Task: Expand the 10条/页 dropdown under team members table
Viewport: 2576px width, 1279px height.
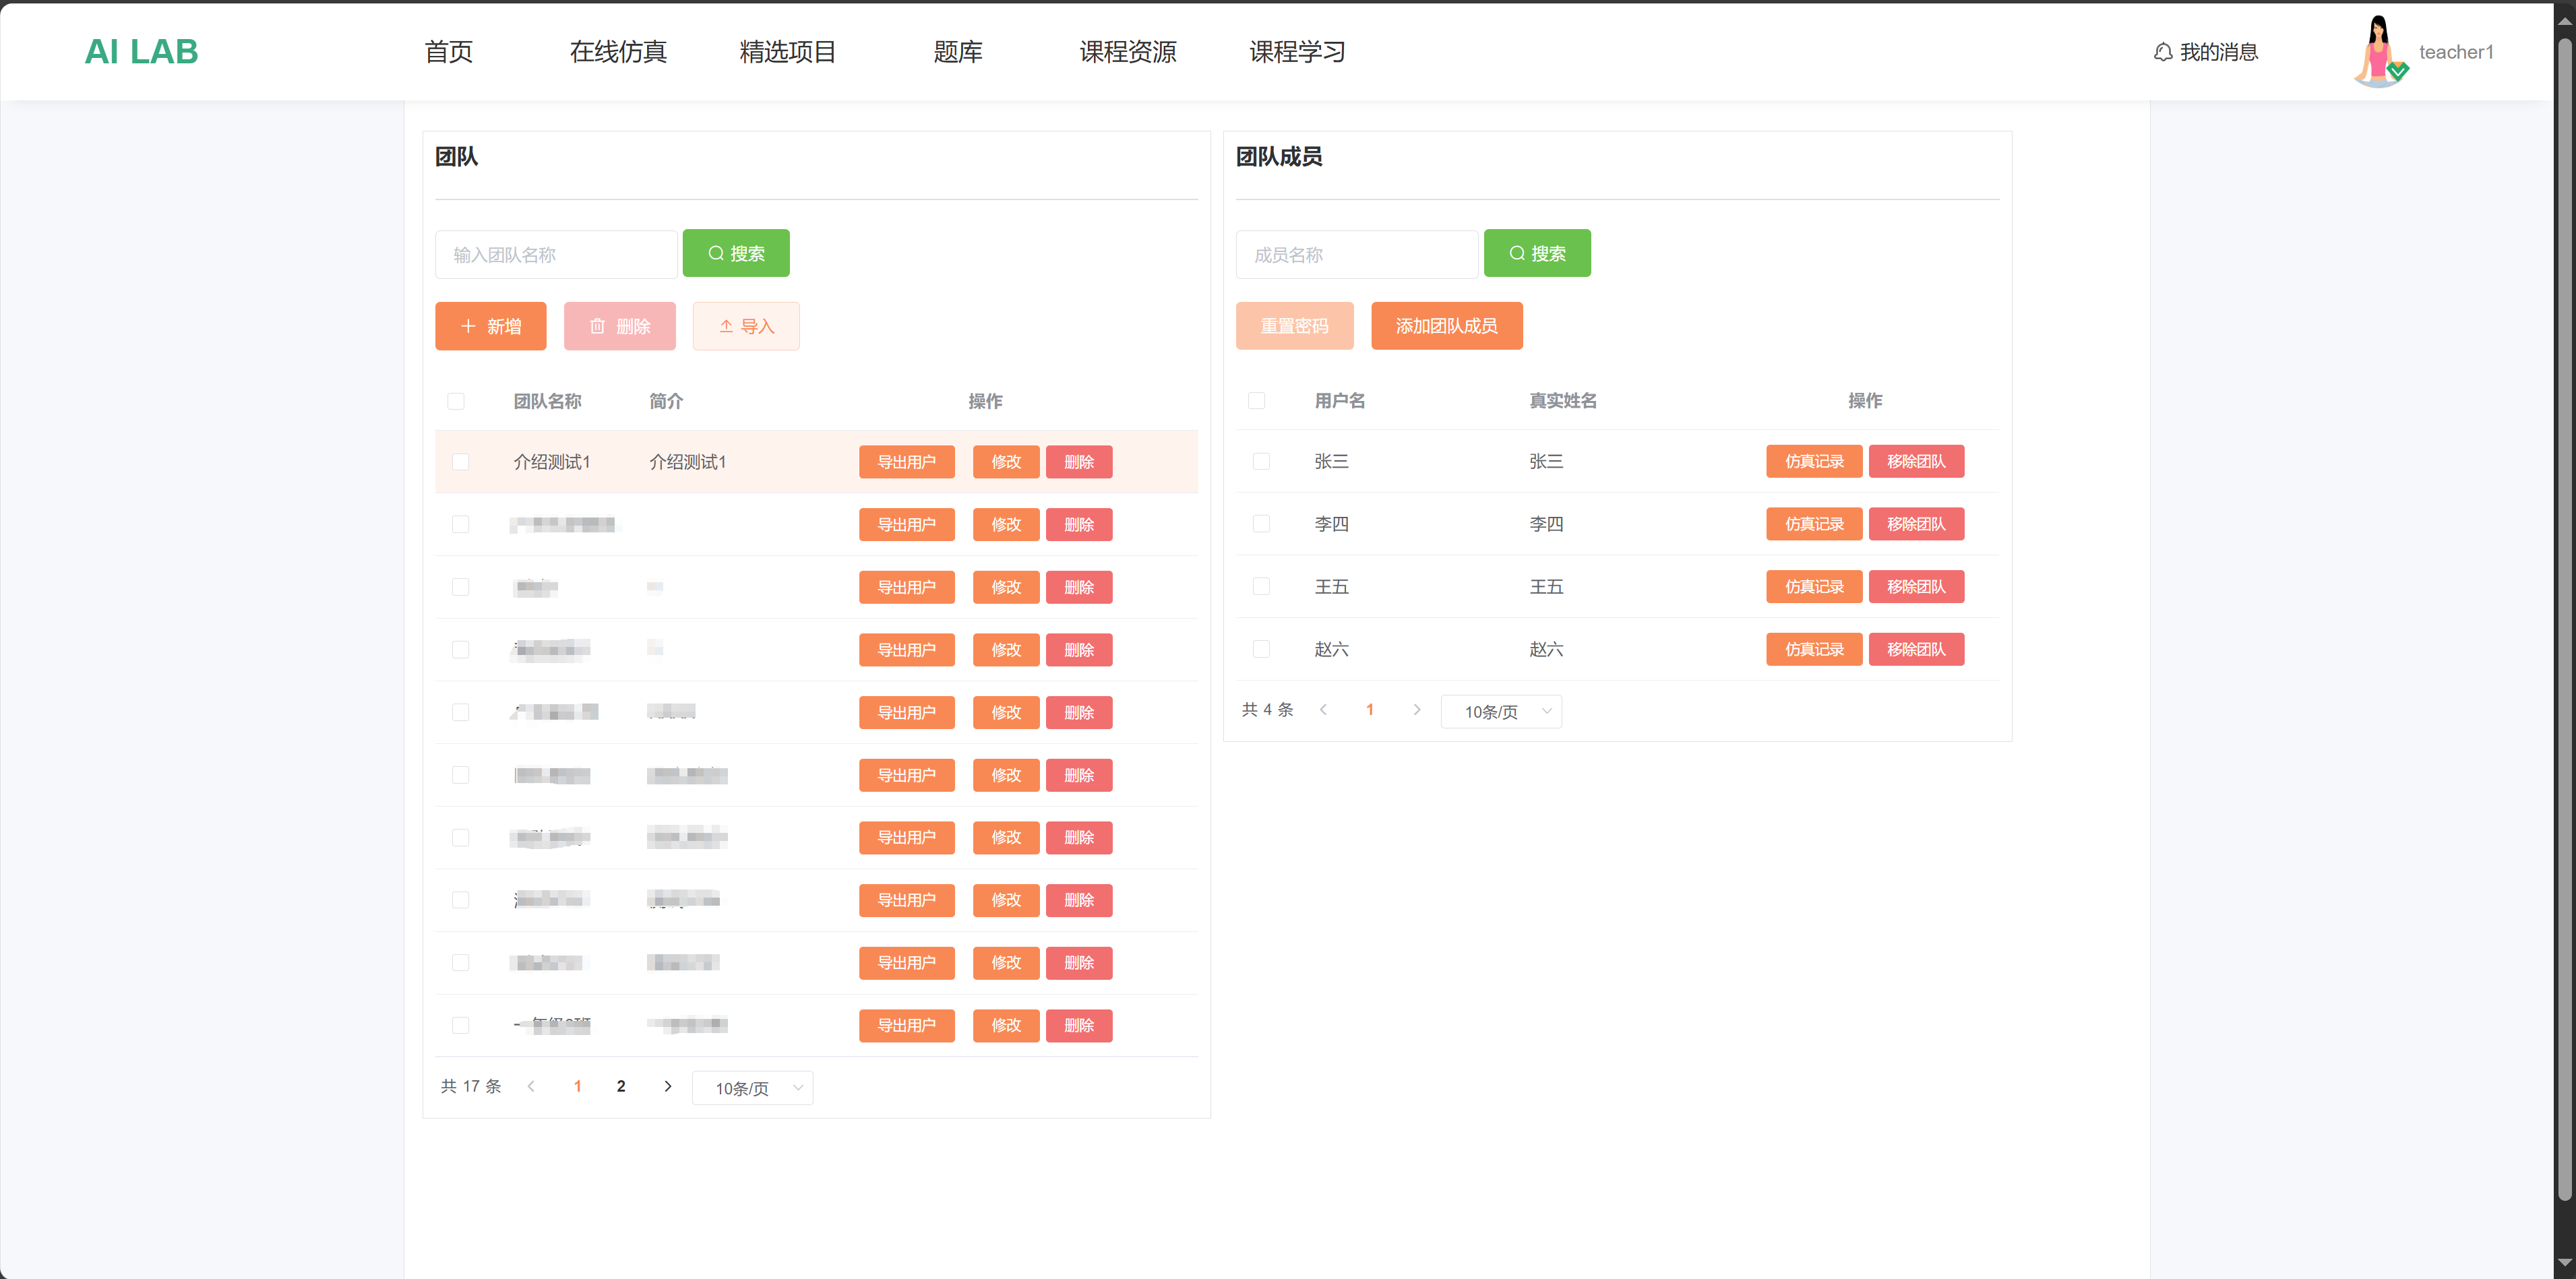Action: coord(1501,712)
